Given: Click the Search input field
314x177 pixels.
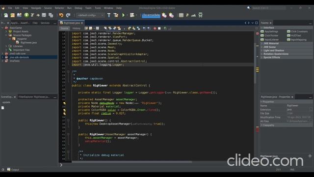Looking at the screenshot, I should [269, 8].
